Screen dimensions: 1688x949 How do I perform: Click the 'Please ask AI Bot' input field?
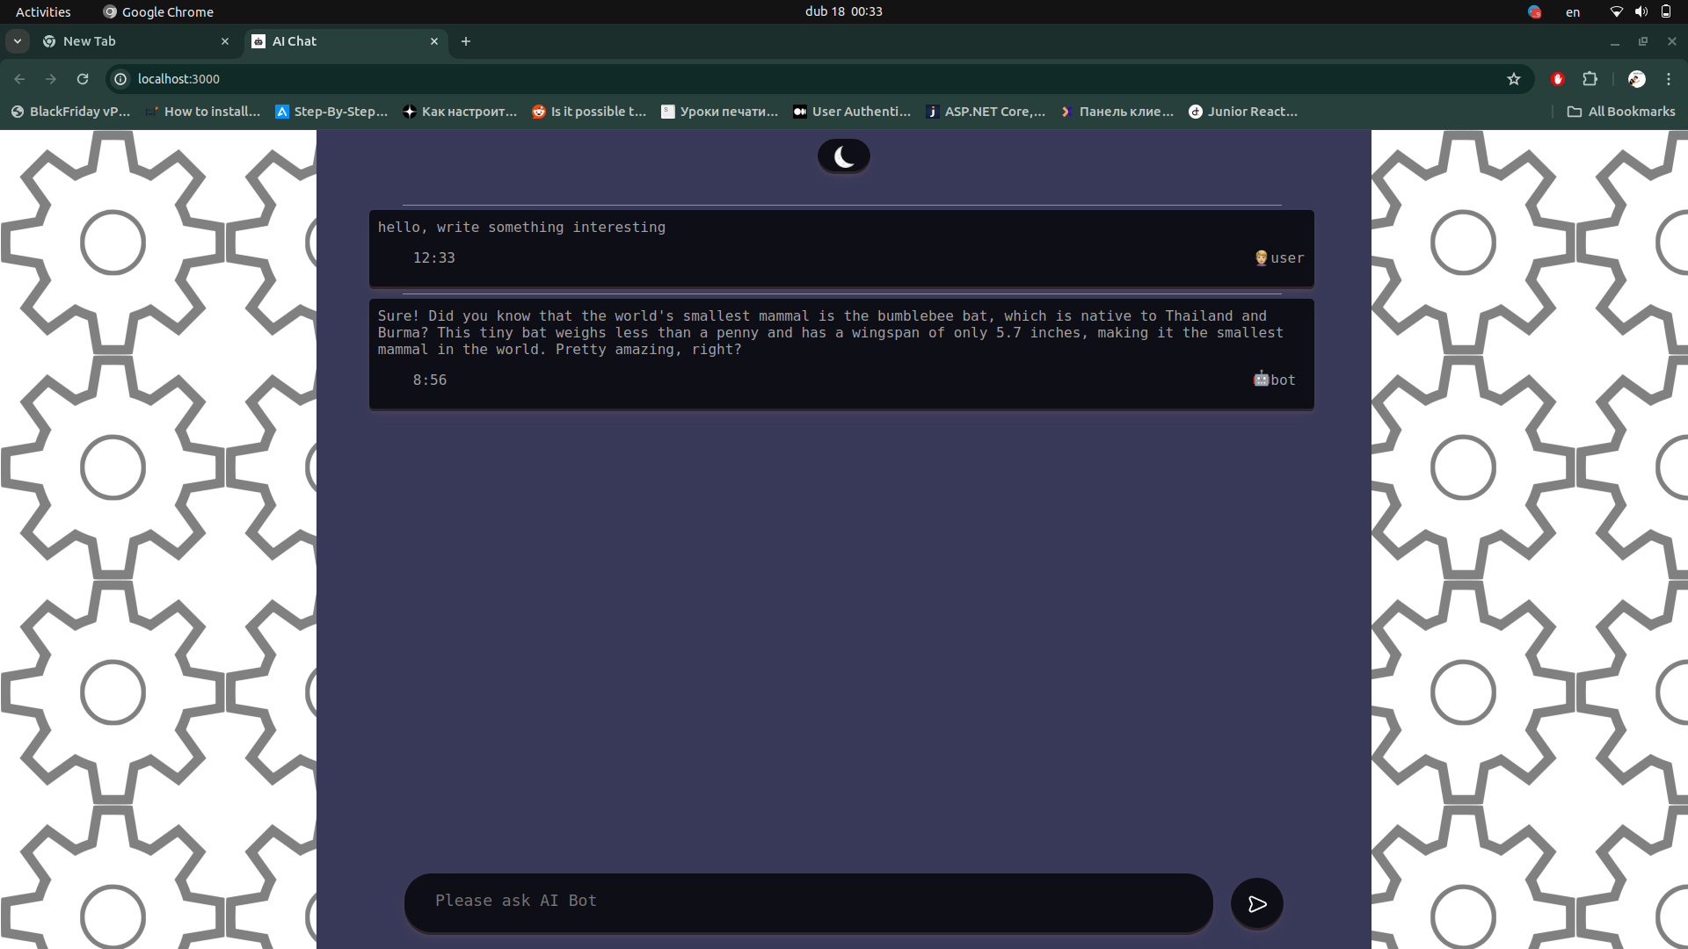click(x=808, y=902)
